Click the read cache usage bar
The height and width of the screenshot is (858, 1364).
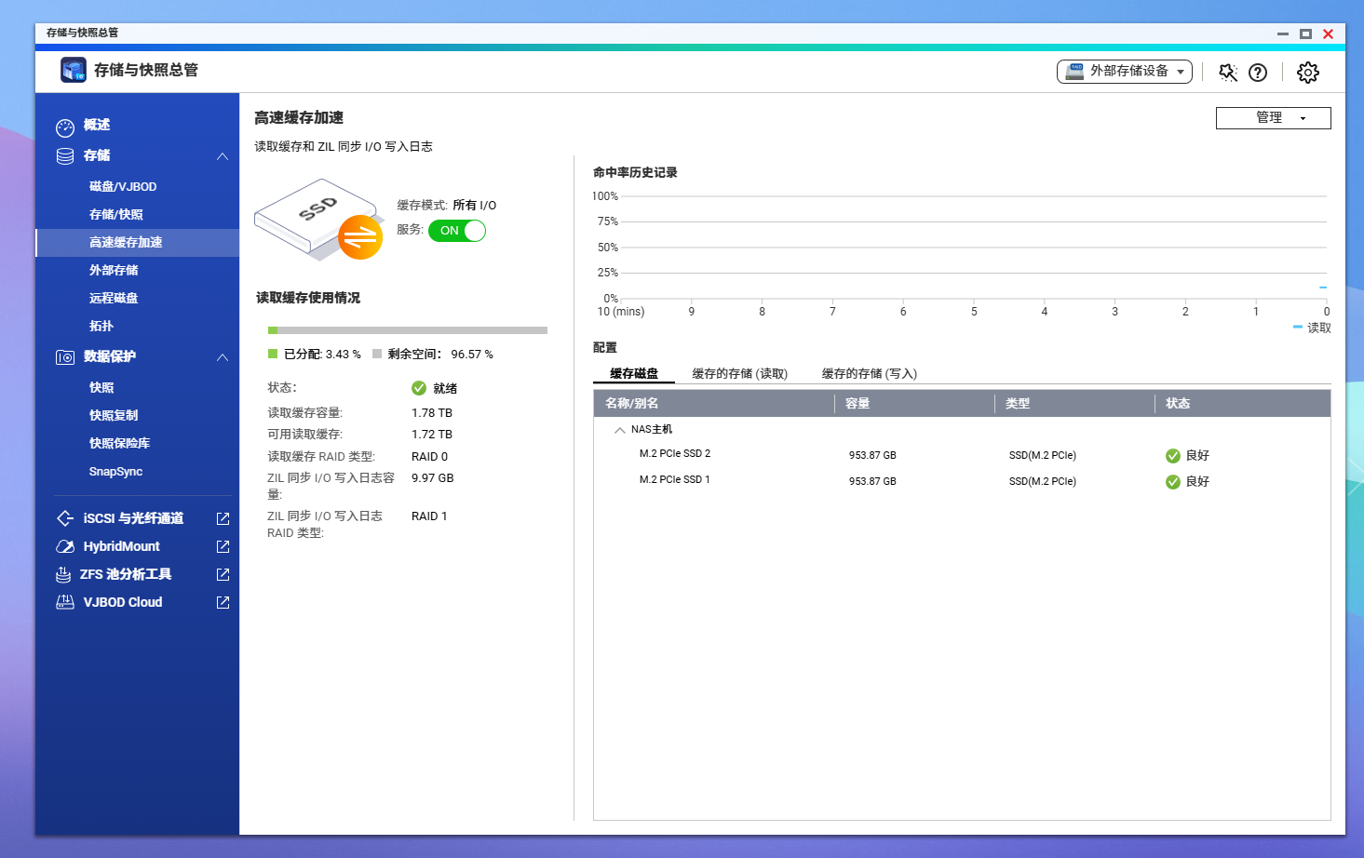(407, 330)
